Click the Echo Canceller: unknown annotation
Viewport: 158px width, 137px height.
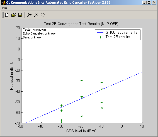coord(40,33)
